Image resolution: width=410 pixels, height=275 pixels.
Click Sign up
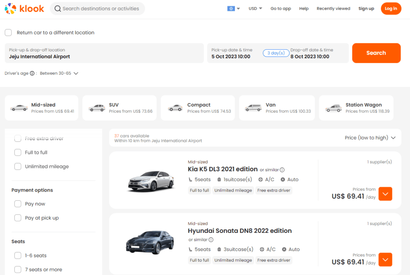coord(366,9)
